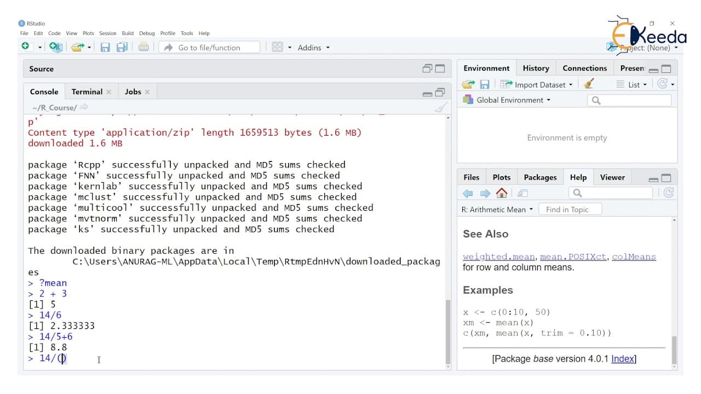
Task: Click the console vertical scrollbar thumb
Action: [x=449, y=332]
